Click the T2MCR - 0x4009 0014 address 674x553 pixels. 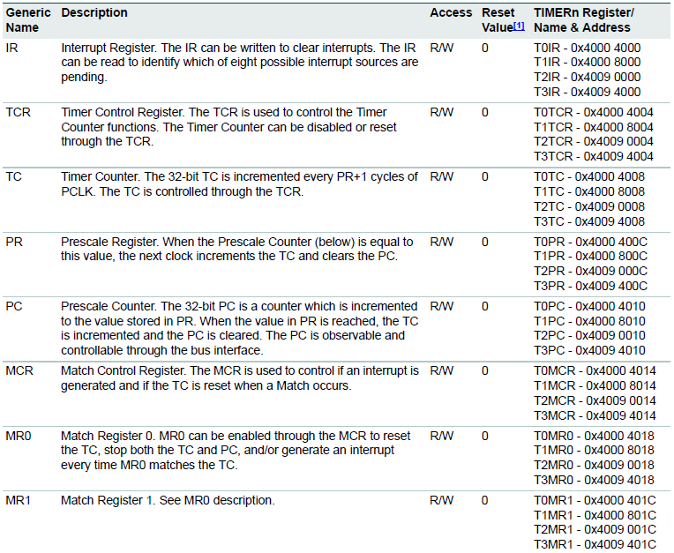[x=595, y=400]
